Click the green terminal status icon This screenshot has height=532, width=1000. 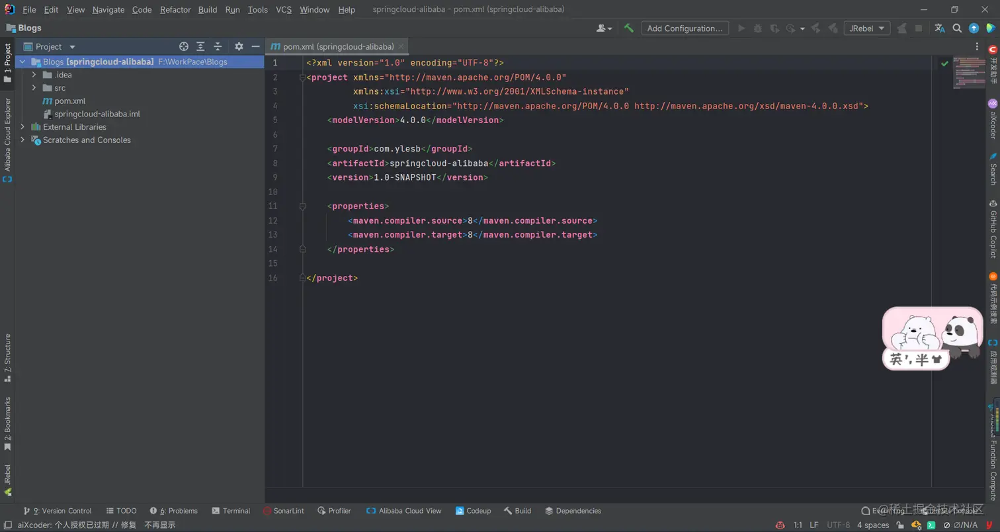click(931, 525)
